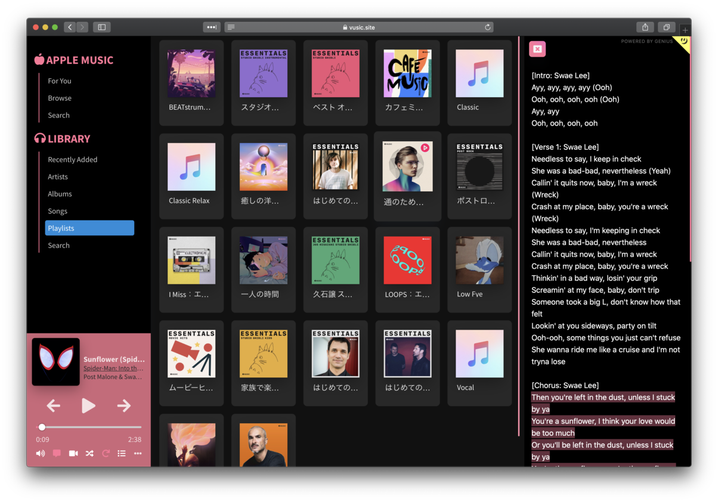This screenshot has height=502, width=718.
Task: Open the Low Fye playlist
Action: [479, 270]
